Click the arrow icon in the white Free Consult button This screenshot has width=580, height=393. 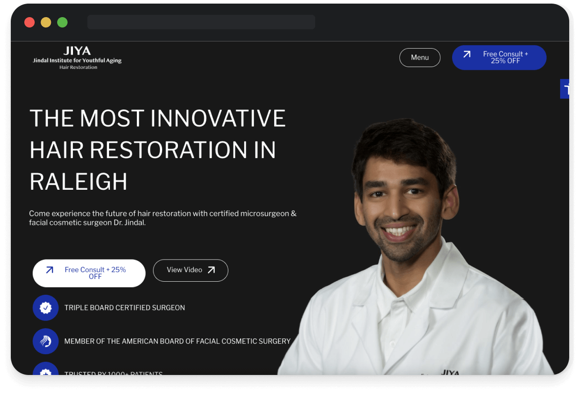(x=49, y=270)
